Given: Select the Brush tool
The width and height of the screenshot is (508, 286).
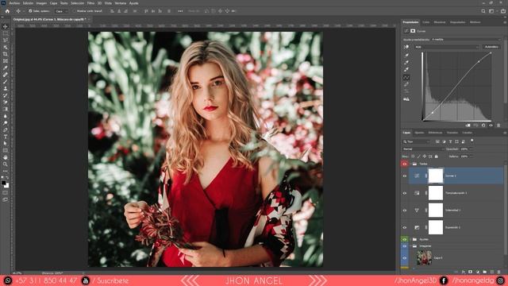Looking at the screenshot, I should point(6,81).
